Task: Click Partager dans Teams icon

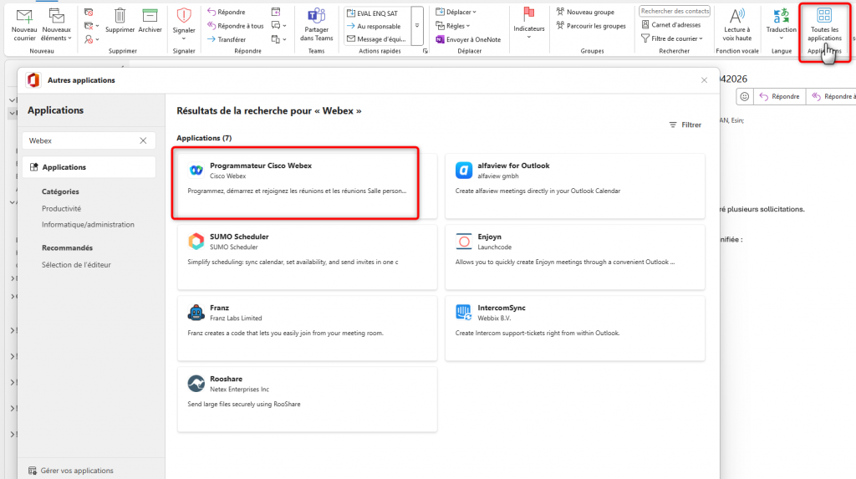Action: 316,16
